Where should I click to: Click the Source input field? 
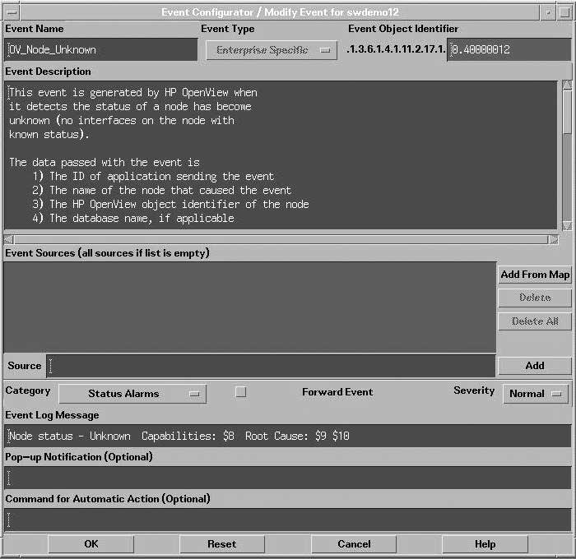[x=271, y=366]
